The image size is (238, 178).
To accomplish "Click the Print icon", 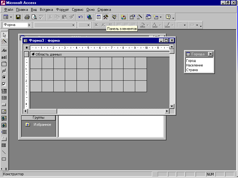I will click(27, 17).
